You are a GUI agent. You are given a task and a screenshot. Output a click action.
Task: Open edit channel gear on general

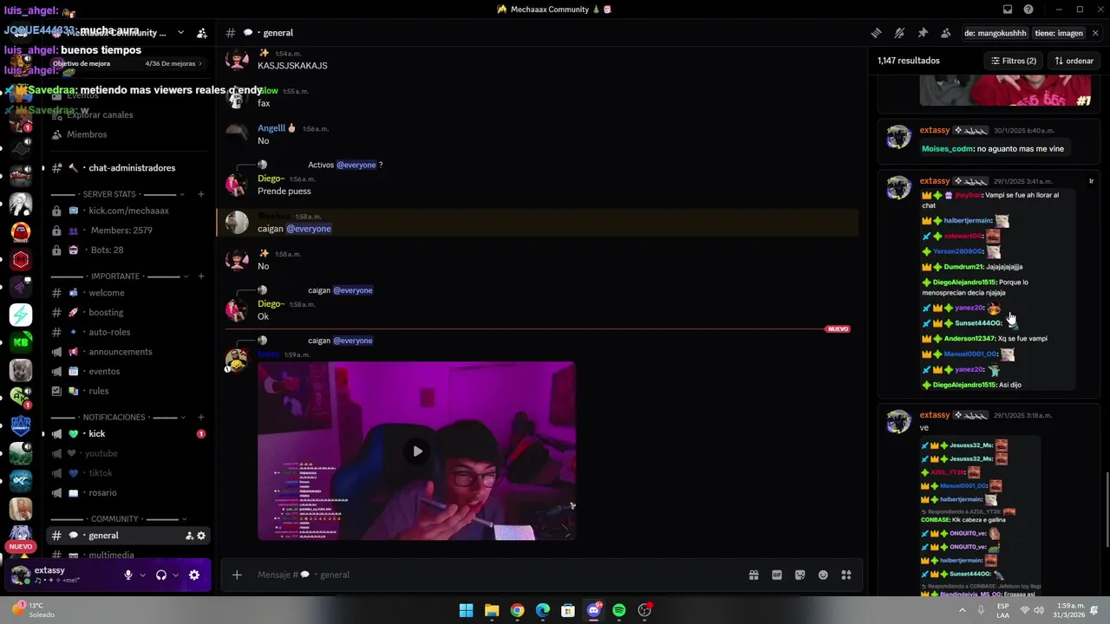click(201, 536)
